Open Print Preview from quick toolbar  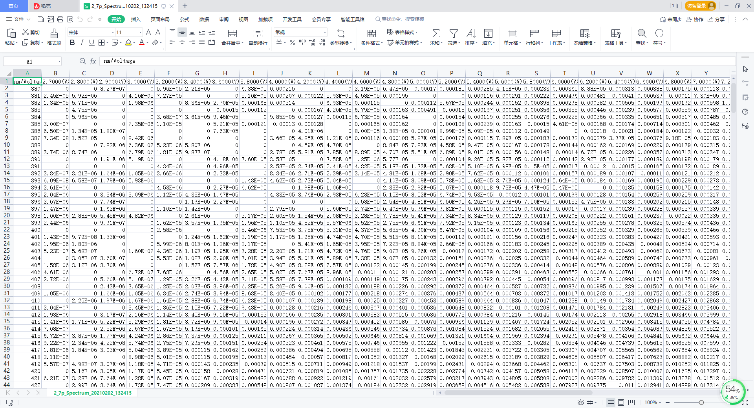point(70,19)
